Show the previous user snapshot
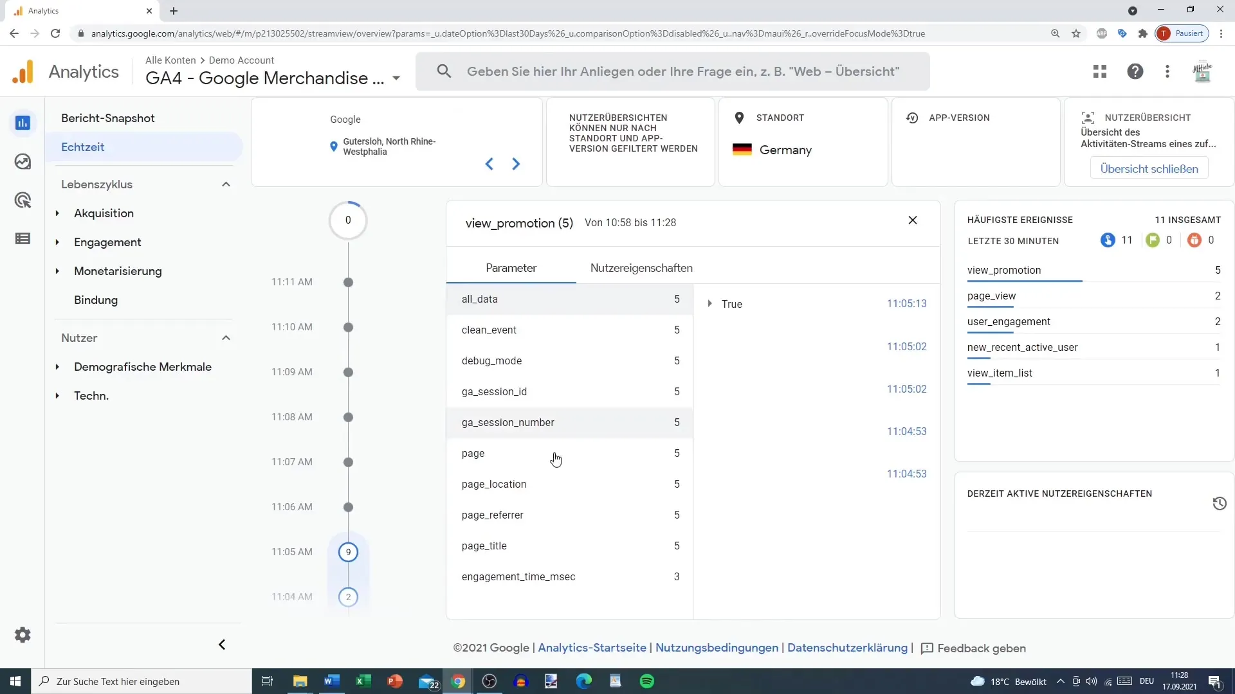1235x694 pixels. click(x=489, y=164)
